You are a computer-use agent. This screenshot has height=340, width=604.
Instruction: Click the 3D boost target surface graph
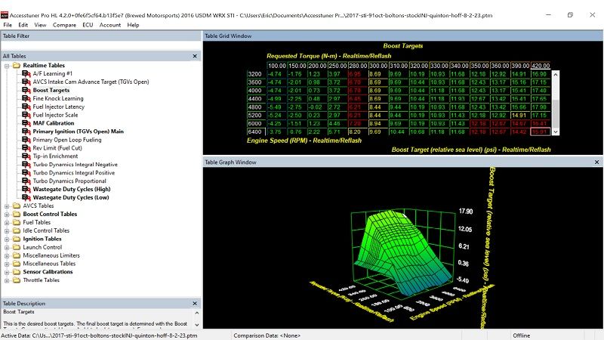pos(402,252)
